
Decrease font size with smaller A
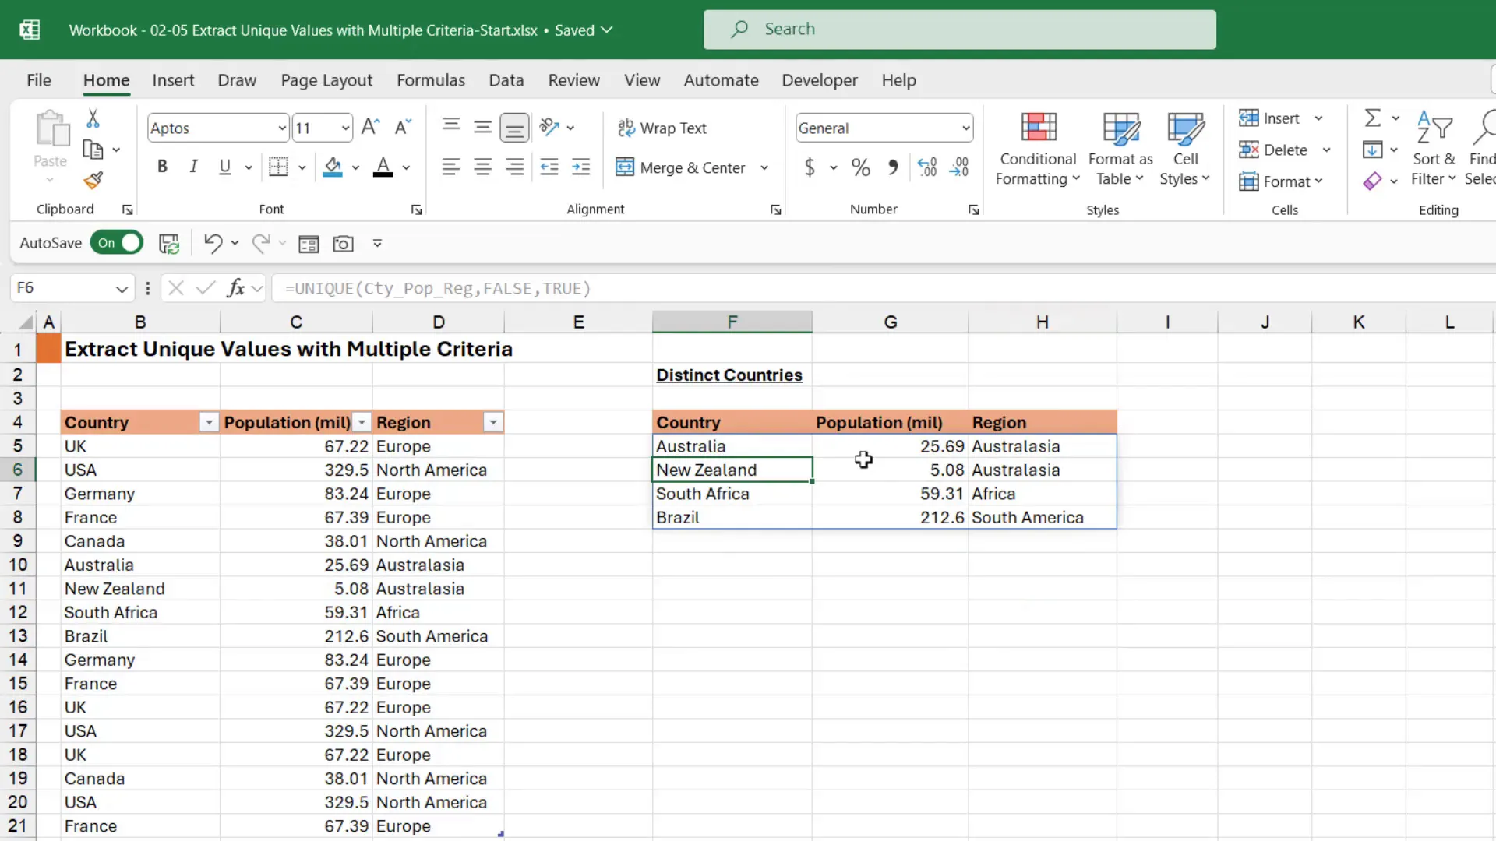click(x=403, y=127)
